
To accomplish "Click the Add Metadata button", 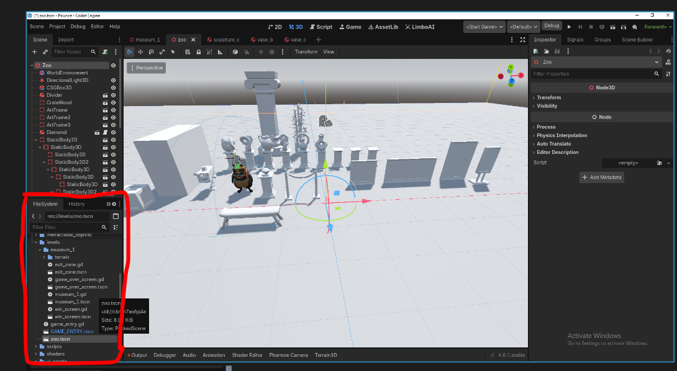I will tap(601, 177).
